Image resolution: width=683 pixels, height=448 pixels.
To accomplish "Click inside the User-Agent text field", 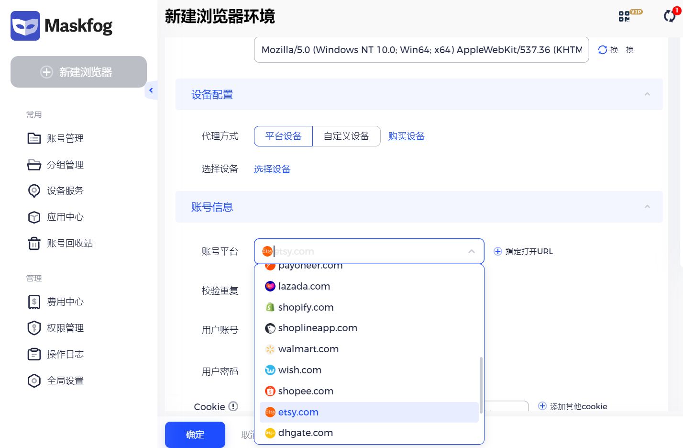I will [x=421, y=50].
